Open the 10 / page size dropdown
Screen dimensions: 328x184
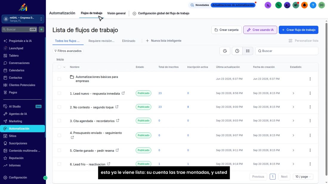[x=303, y=177]
